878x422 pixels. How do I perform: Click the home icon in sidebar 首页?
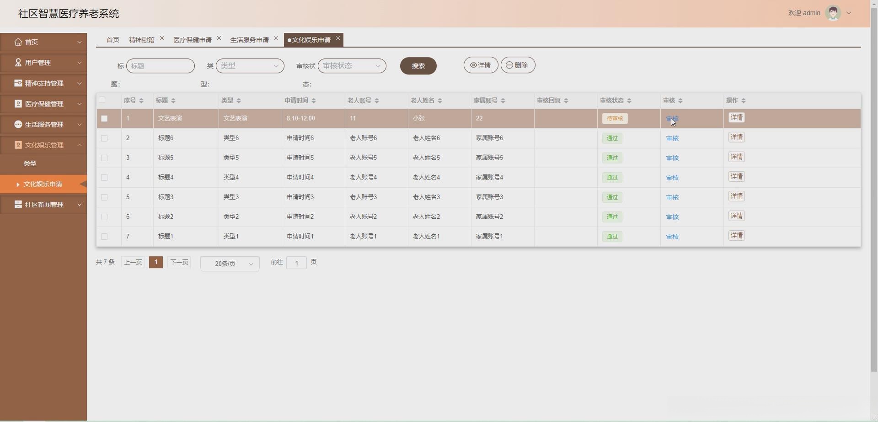tap(18, 42)
